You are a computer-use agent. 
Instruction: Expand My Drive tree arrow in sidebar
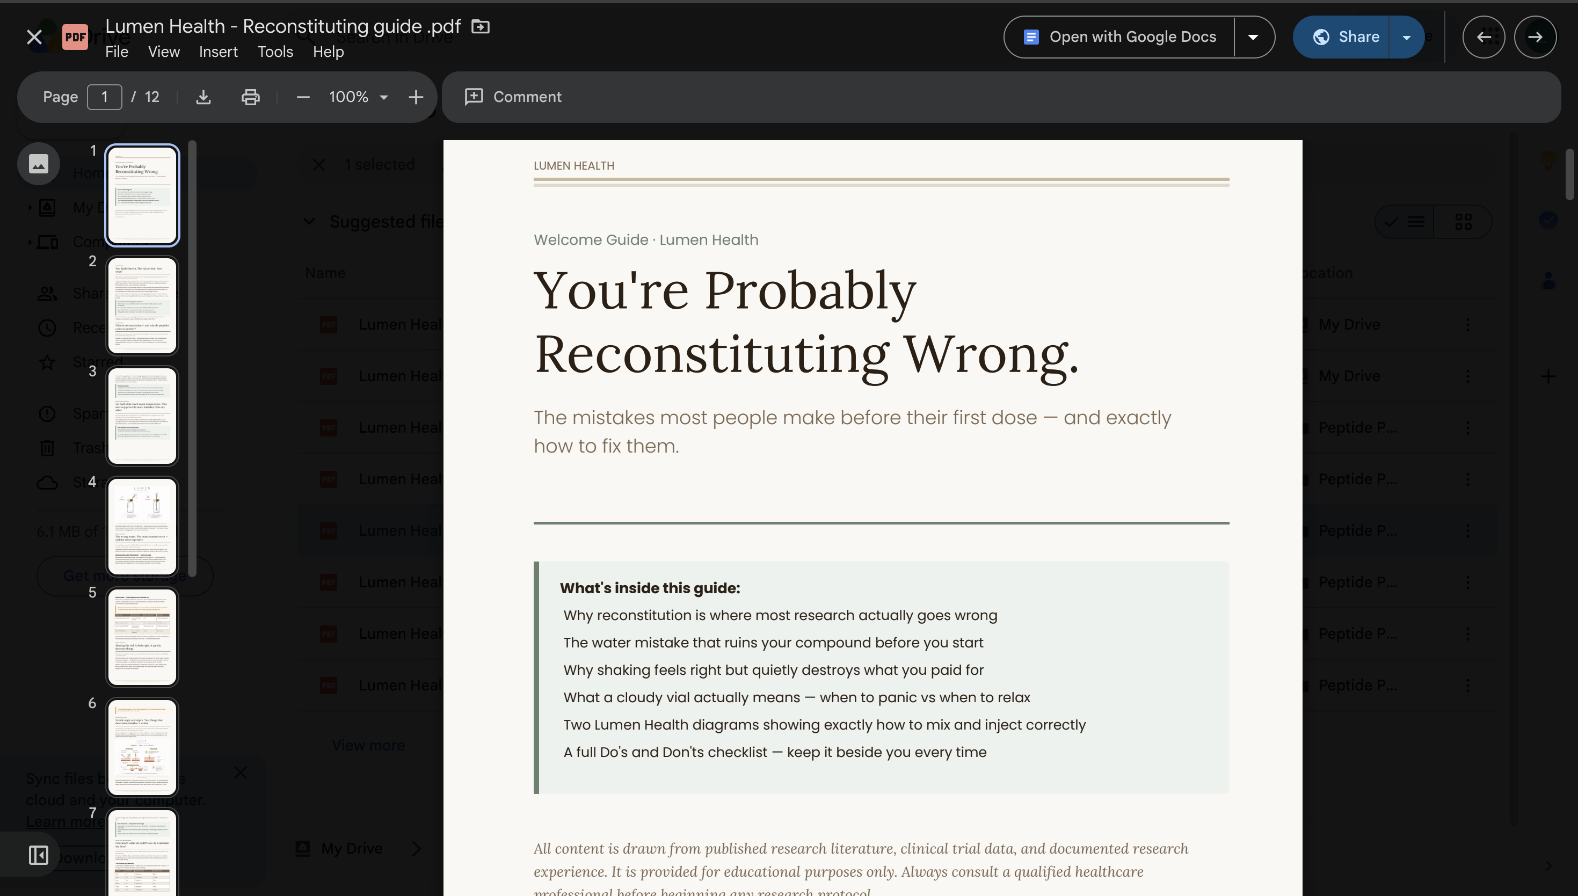point(30,207)
